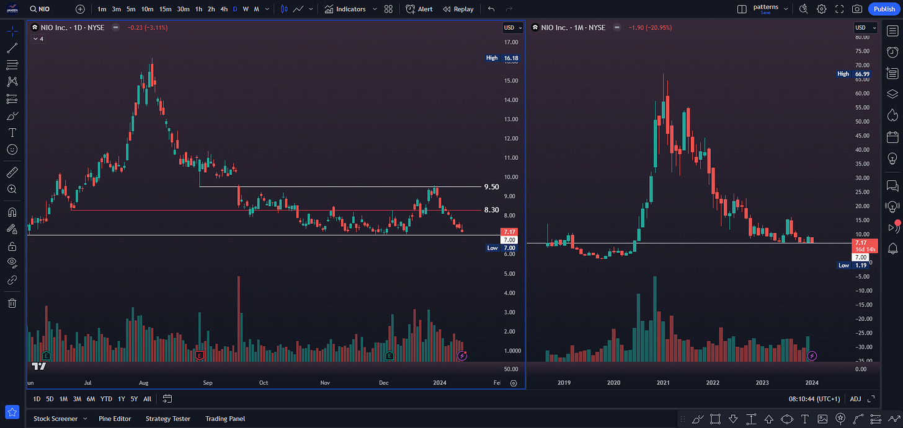The image size is (903, 428).
Task: Open the layout setup selector
Action: 742,9
